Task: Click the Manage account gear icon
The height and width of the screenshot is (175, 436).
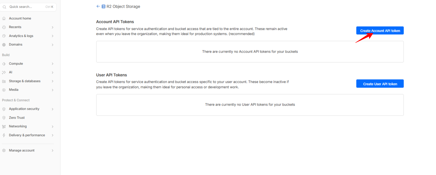Action: click(4, 151)
